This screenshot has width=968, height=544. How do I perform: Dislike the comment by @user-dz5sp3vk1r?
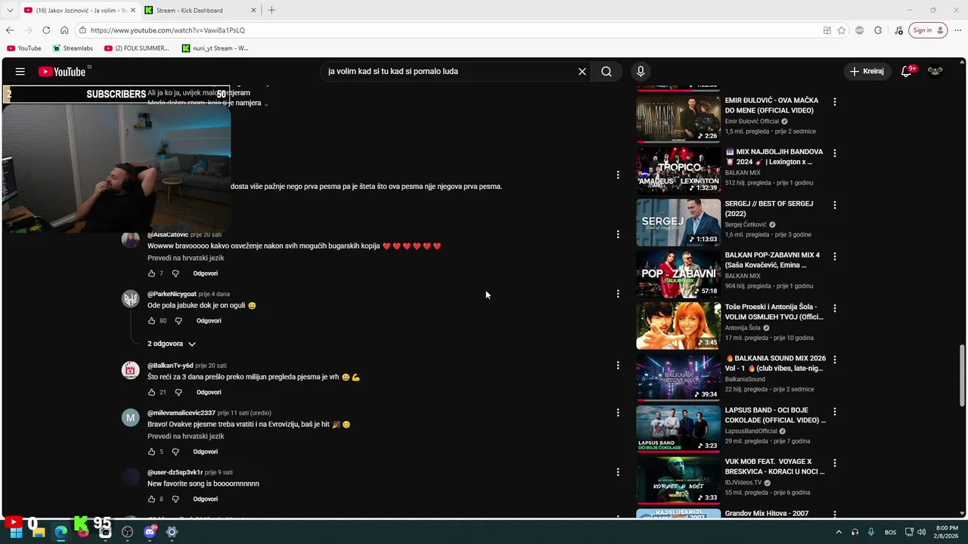click(x=175, y=499)
